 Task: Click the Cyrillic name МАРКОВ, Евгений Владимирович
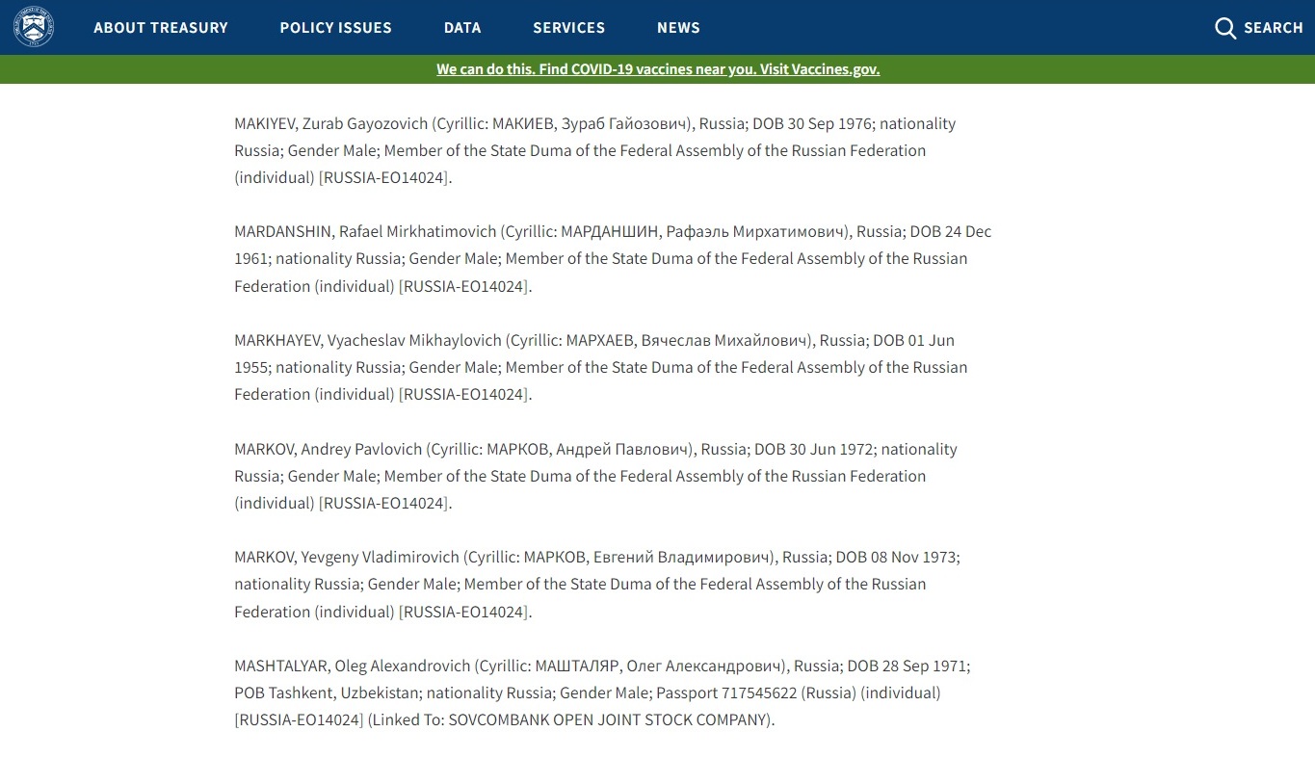tap(648, 558)
